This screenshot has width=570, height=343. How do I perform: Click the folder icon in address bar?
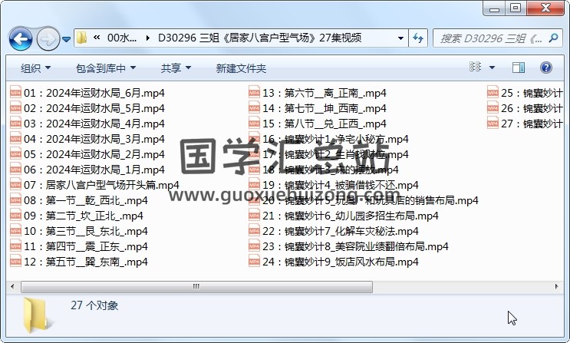(82, 38)
